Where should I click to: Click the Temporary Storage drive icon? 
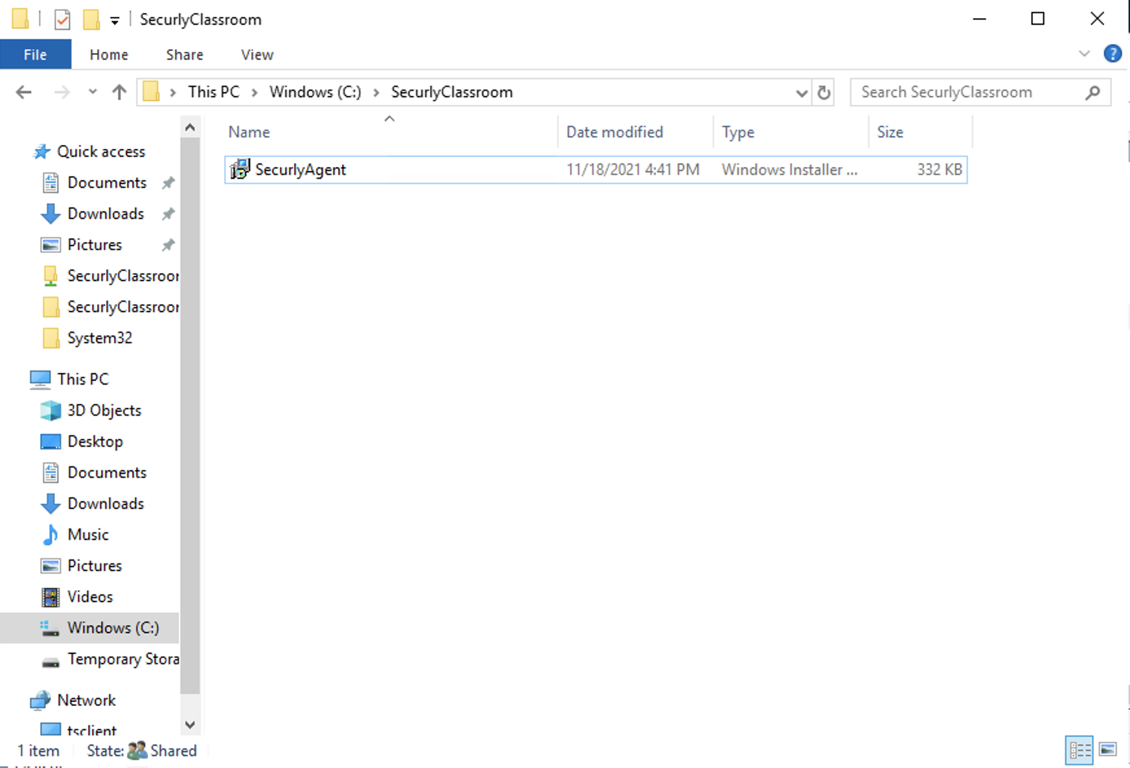[51, 662]
